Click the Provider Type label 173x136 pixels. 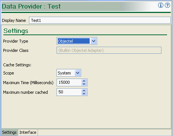point(16,41)
